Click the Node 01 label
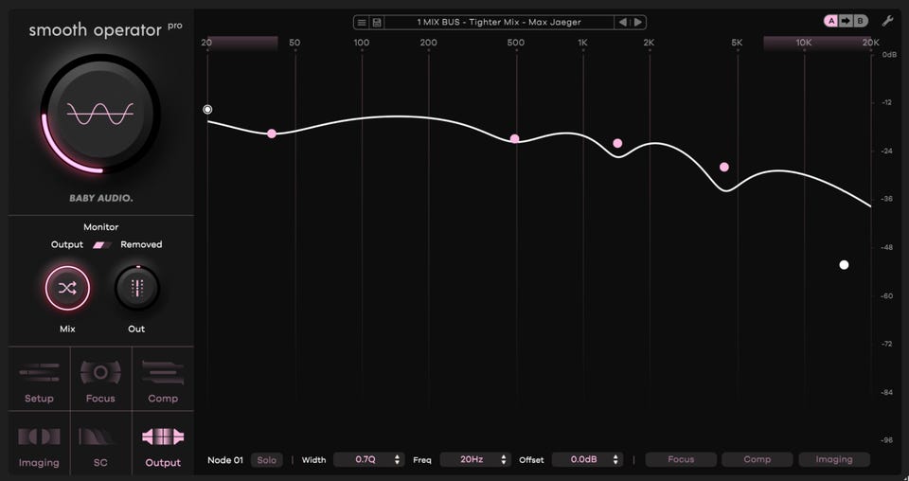This screenshot has width=909, height=481. point(225,460)
